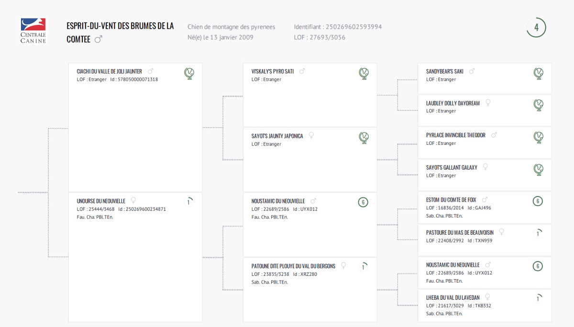The width and height of the screenshot is (574, 327).
Task: Select Patoune dite Plouye du Val du Bergons
Action: (x=293, y=266)
